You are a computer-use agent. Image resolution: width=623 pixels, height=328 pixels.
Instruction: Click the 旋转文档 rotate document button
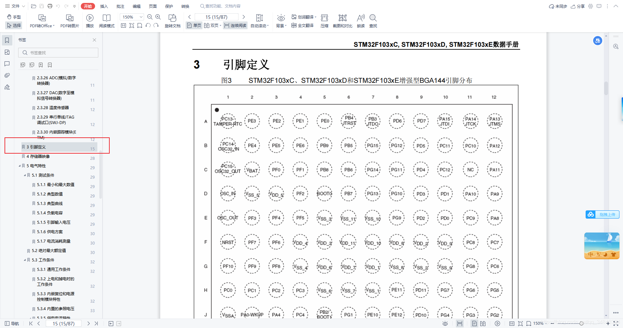click(173, 21)
